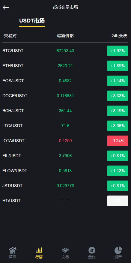The width and height of the screenshot is (131, 263).
Task: Select the USDT市场 tab
Action: [x=32, y=21]
